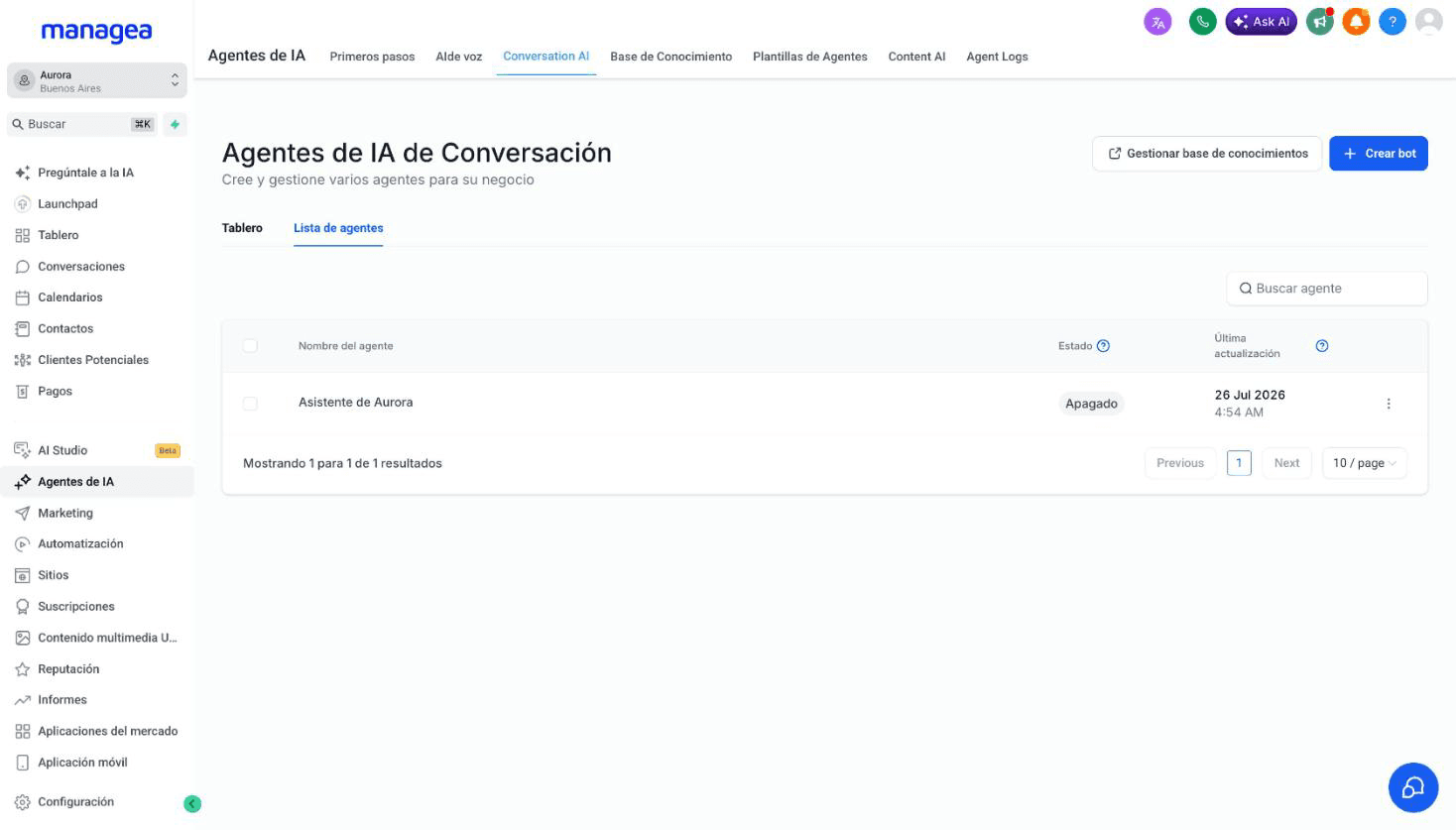The width and height of the screenshot is (1456, 830).
Task: Select Agentes de IA in sidebar
Action: [97, 482]
